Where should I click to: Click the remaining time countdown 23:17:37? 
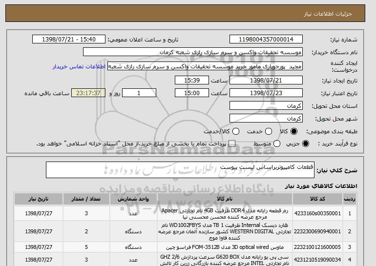pyautogui.click(x=88, y=93)
